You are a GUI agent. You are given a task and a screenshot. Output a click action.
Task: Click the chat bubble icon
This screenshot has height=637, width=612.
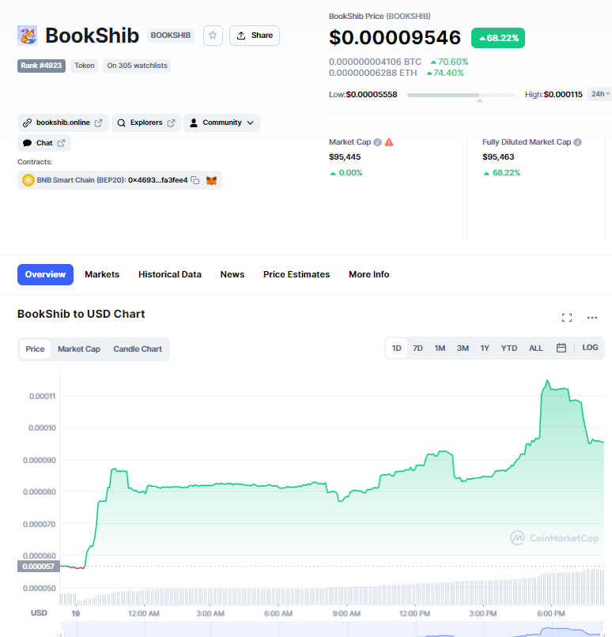coord(27,143)
